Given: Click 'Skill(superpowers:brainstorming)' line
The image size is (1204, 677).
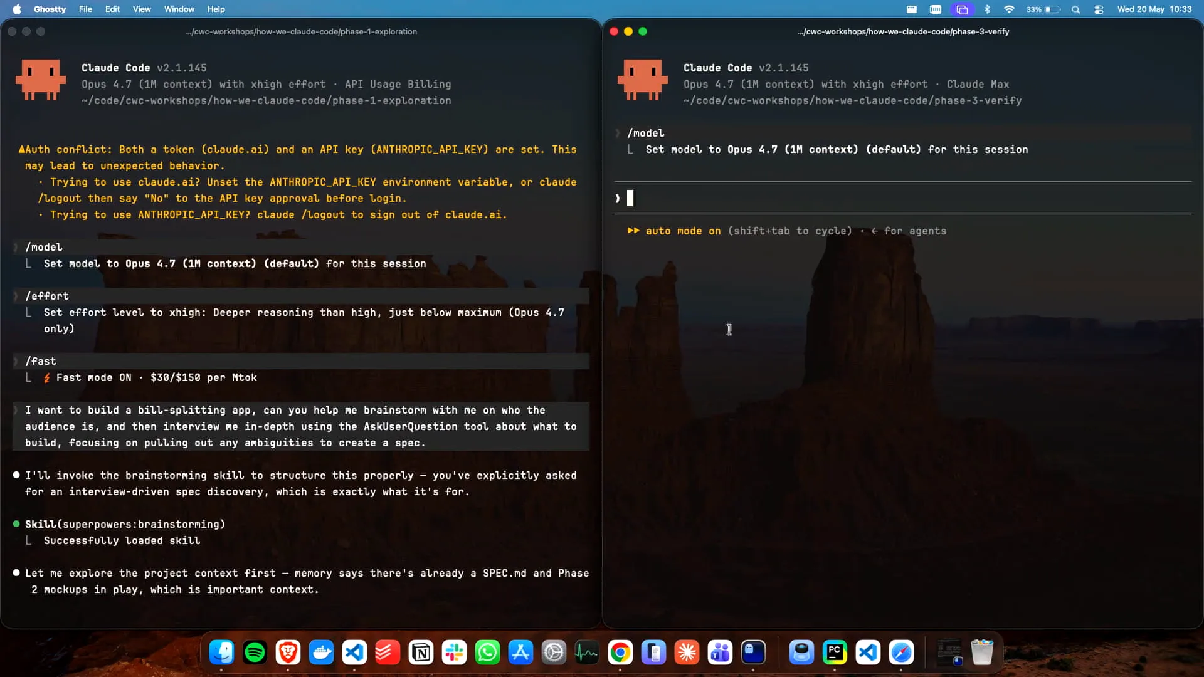Looking at the screenshot, I should pos(125,524).
